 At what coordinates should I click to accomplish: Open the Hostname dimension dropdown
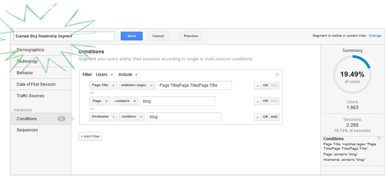pyautogui.click(x=103, y=117)
